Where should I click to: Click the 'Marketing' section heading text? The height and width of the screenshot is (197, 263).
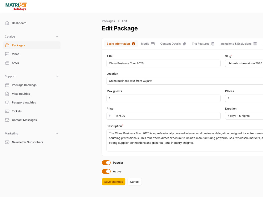pyautogui.click(x=11, y=133)
